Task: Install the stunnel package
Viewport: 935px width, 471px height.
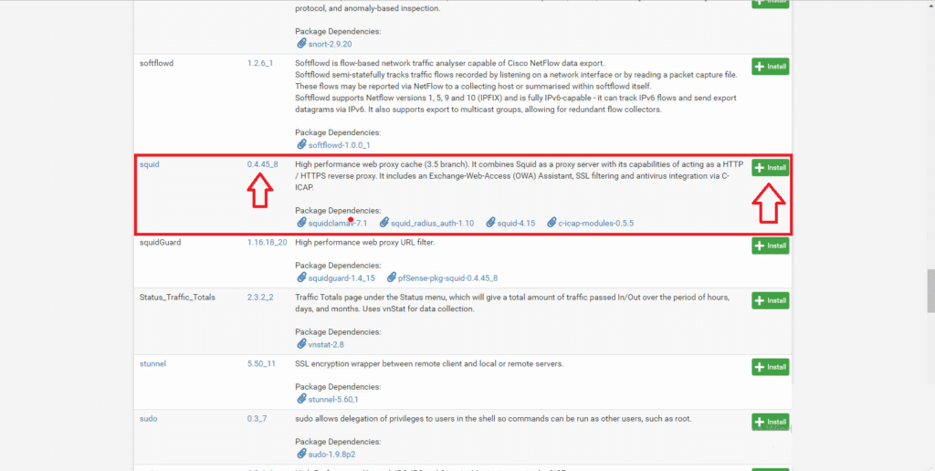Action: pyautogui.click(x=771, y=367)
